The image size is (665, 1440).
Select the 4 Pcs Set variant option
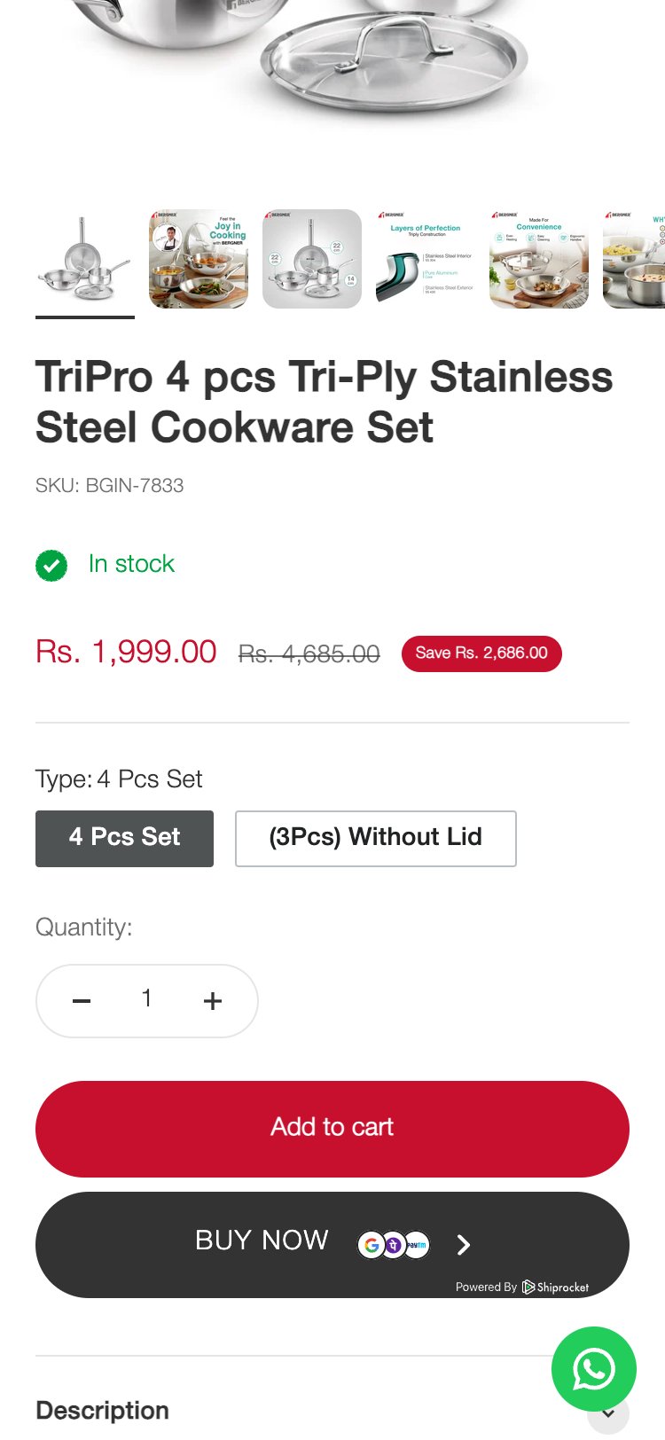124,838
